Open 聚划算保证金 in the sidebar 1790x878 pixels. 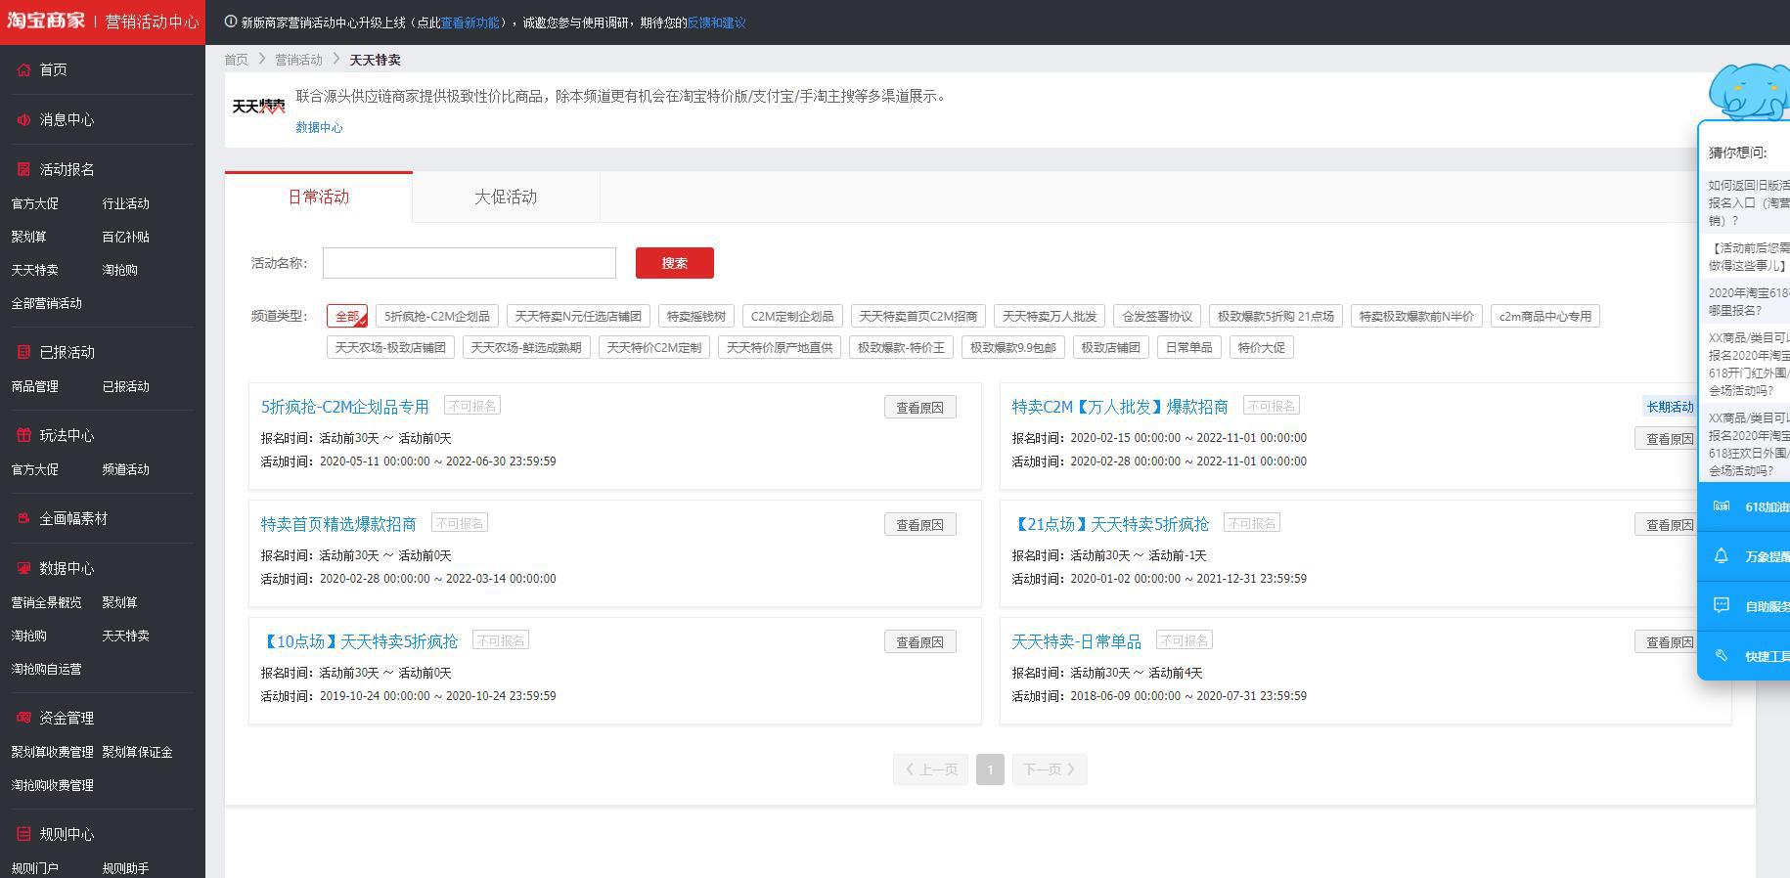pyautogui.click(x=138, y=752)
